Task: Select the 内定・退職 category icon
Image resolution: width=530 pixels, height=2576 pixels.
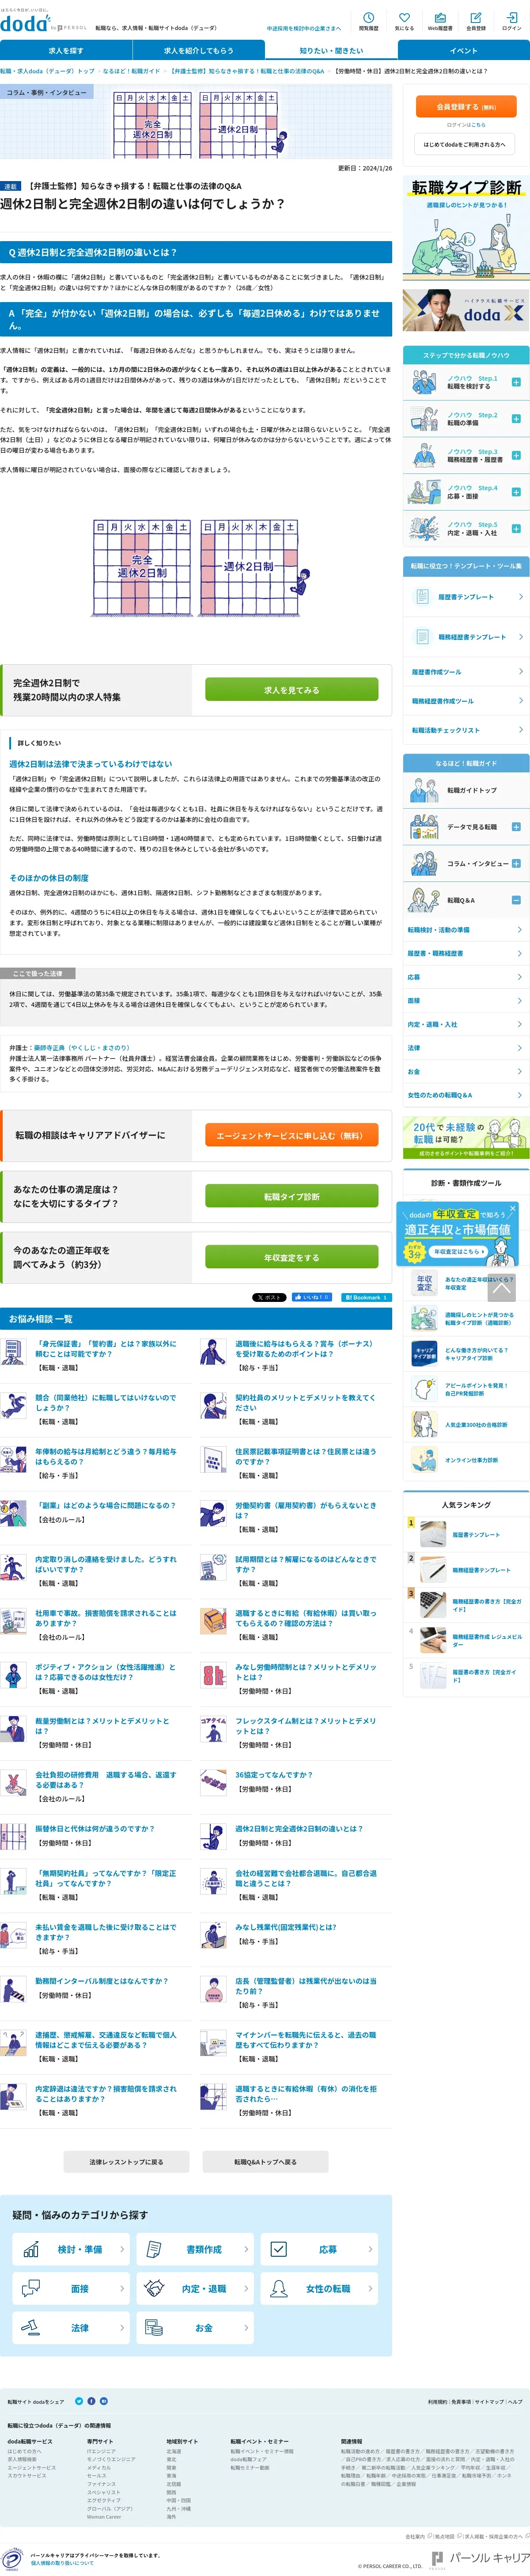Action: tap(155, 2288)
